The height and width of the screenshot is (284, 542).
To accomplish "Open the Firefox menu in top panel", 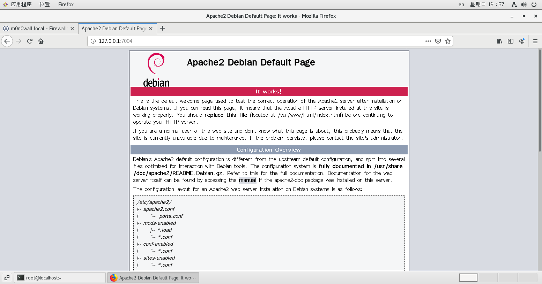I will tap(66, 5).
